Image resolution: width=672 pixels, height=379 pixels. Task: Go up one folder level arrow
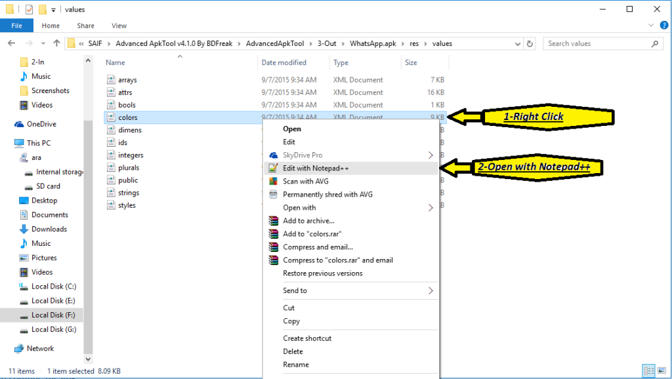pyautogui.click(x=56, y=43)
